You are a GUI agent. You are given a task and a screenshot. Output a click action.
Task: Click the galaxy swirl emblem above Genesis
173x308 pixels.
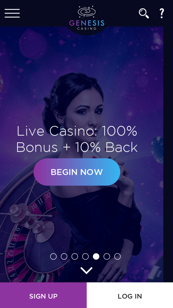point(87,11)
